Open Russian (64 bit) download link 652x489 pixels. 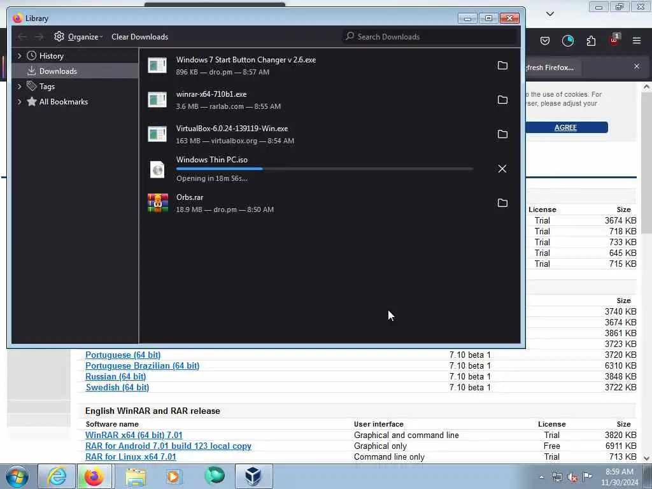pos(116,376)
